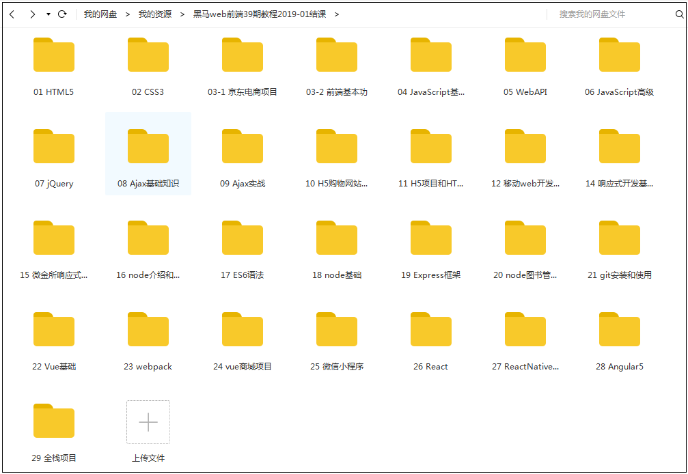The height and width of the screenshot is (474, 688).
Task: Click the 07 jQuery folder name
Action: click(54, 184)
